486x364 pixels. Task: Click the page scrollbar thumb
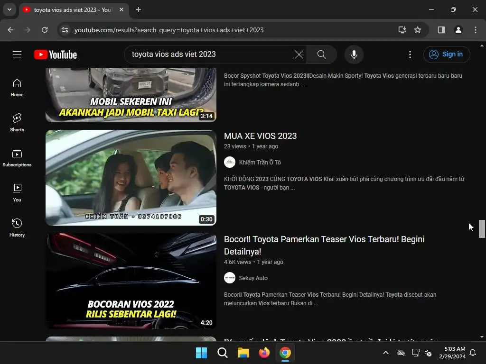pyautogui.click(x=482, y=229)
